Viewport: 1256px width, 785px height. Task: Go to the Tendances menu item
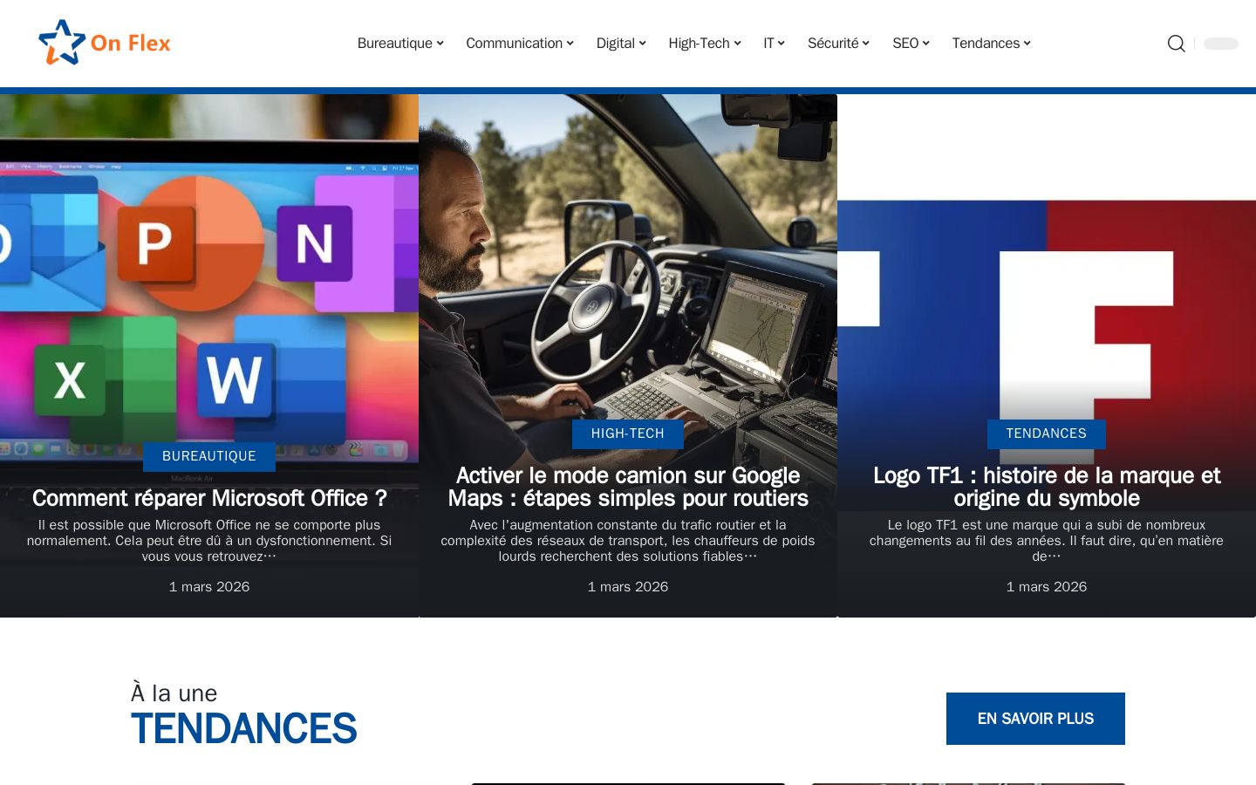pyautogui.click(x=986, y=44)
